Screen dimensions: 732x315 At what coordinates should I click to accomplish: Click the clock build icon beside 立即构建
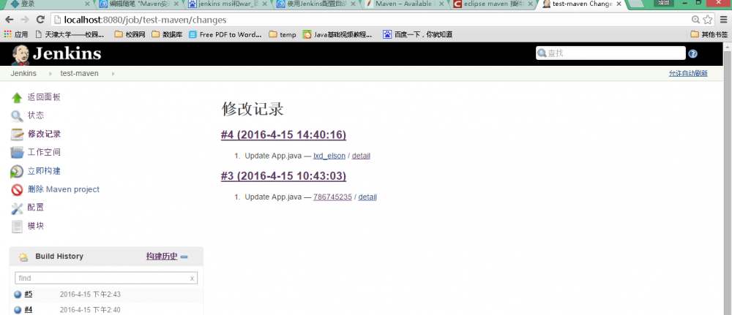point(17,172)
